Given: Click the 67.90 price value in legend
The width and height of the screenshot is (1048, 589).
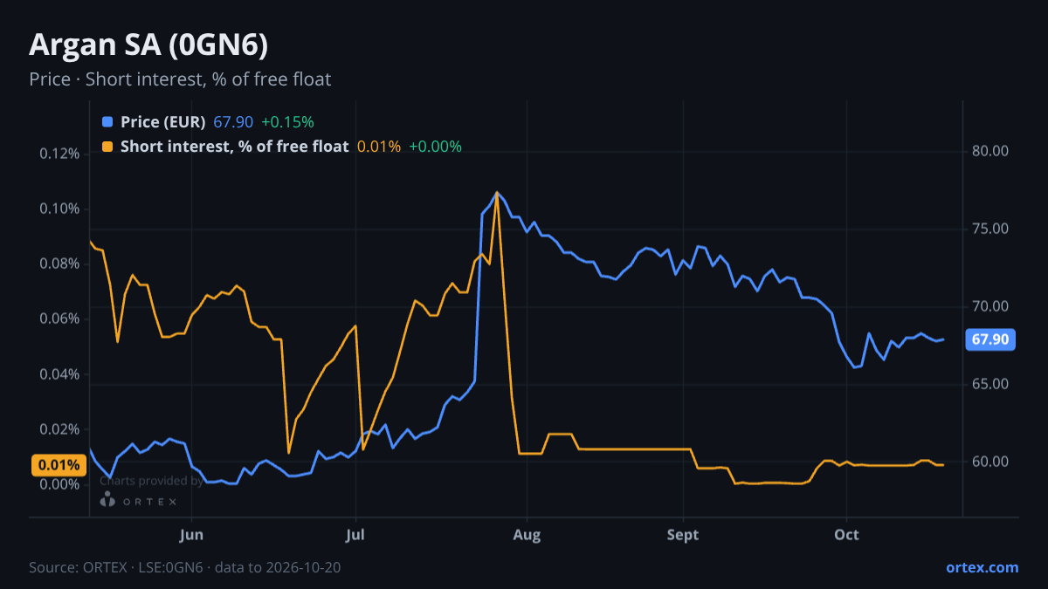Looking at the screenshot, I should [x=232, y=122].
